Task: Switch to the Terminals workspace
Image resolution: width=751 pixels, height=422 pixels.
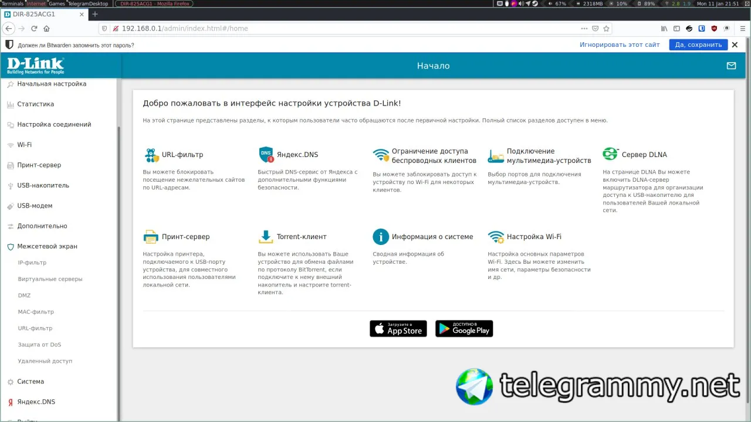Action: pos(12,4)
